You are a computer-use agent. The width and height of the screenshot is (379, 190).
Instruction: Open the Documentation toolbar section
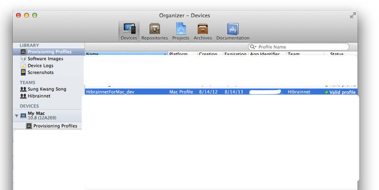click(233, 32)
